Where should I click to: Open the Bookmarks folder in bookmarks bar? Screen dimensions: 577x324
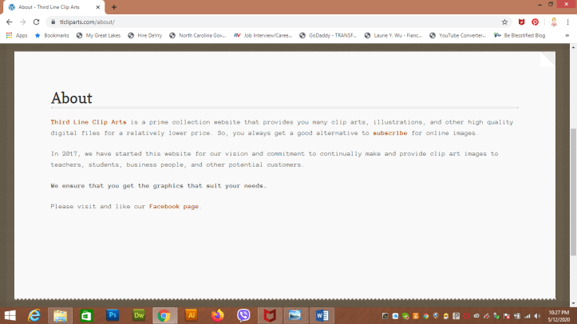pos(52,35)
